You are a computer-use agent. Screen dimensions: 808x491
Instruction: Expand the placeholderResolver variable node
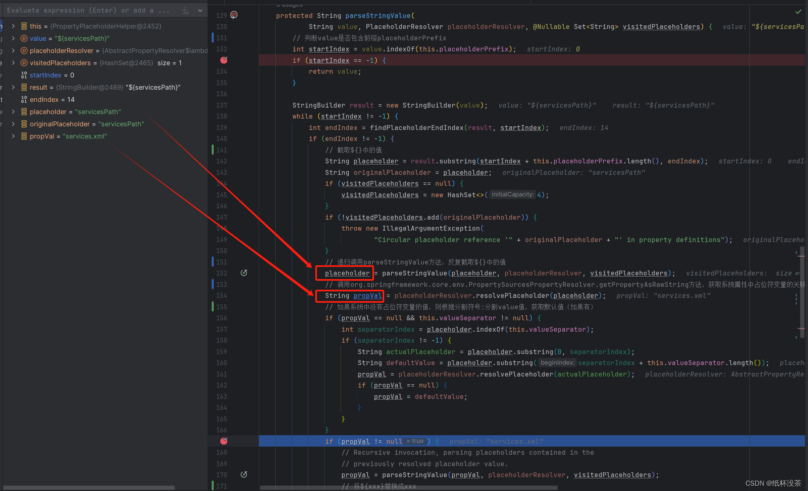[13, 51]
